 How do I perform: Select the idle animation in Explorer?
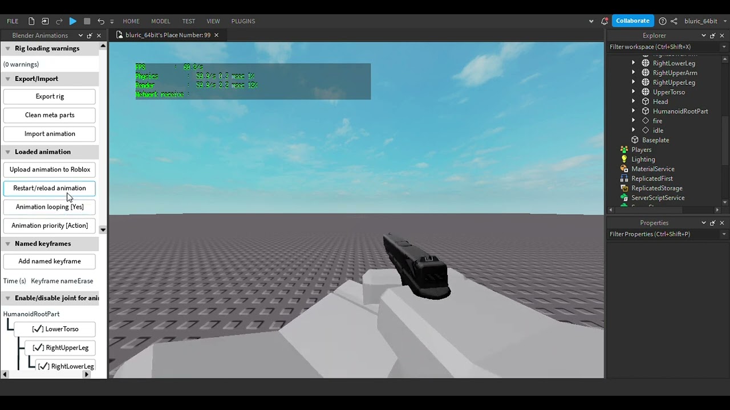pos(658,131)
